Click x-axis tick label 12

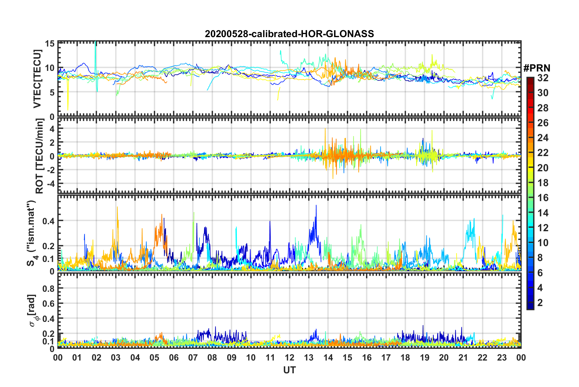pyautogui.click(x=289, y=357)
